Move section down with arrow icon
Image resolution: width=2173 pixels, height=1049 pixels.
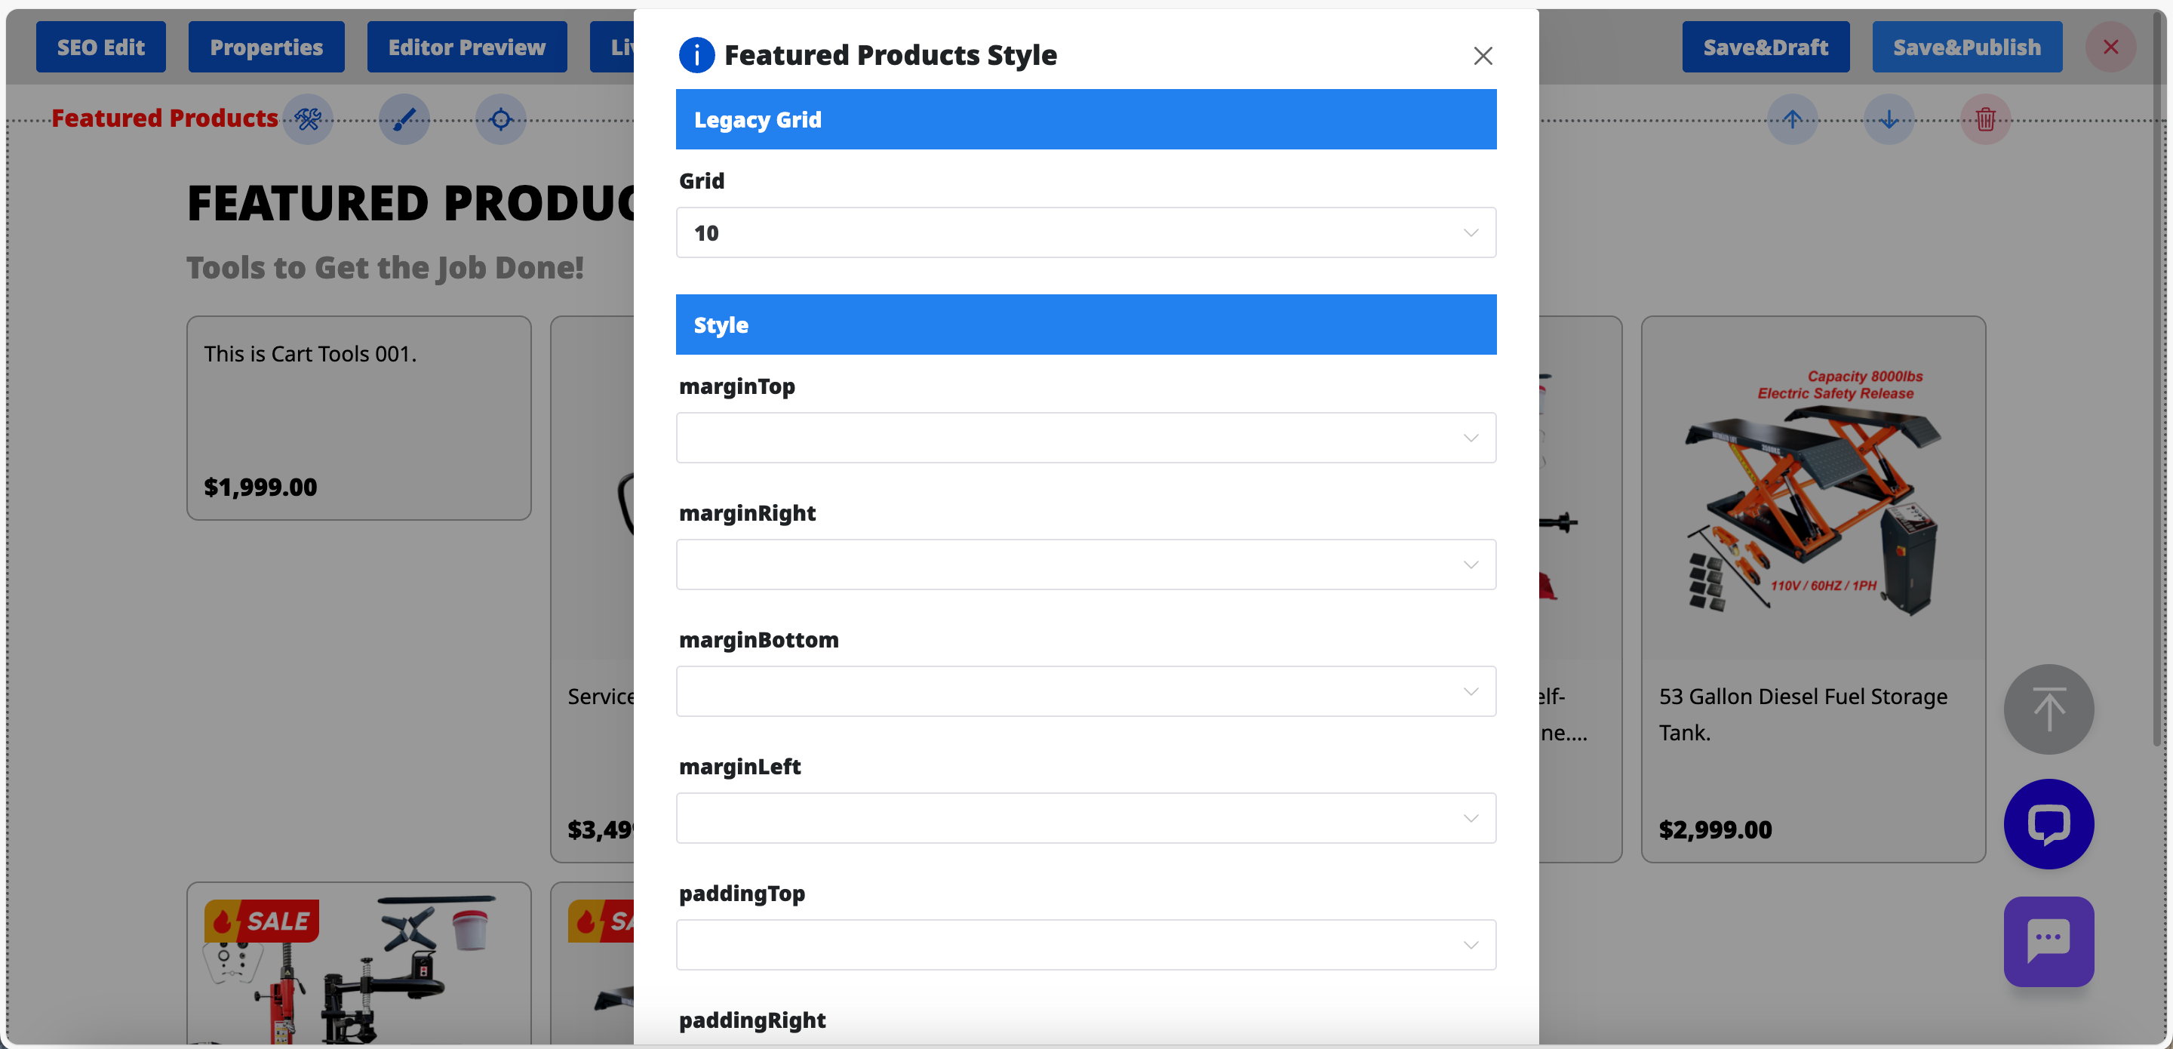click(1889, 119)
